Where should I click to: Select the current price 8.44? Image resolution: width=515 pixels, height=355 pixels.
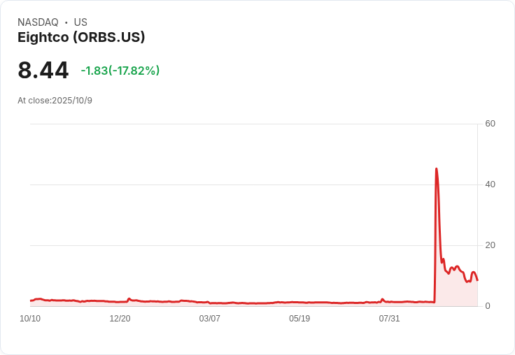coord(43,71)
